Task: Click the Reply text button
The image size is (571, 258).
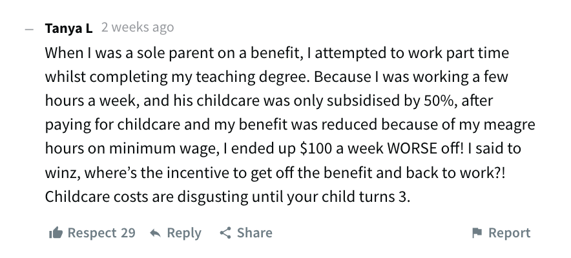Action: 184,233
